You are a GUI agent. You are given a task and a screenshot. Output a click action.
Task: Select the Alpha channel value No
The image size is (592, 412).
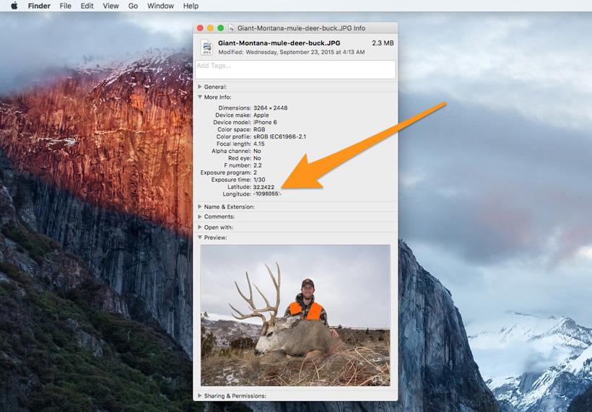[257, 151]
